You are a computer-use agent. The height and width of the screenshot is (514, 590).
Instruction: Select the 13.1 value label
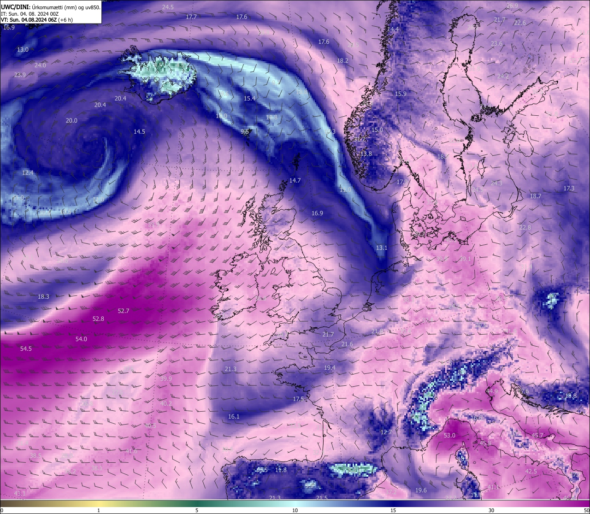pyautogui.click(x=382, y=248)
